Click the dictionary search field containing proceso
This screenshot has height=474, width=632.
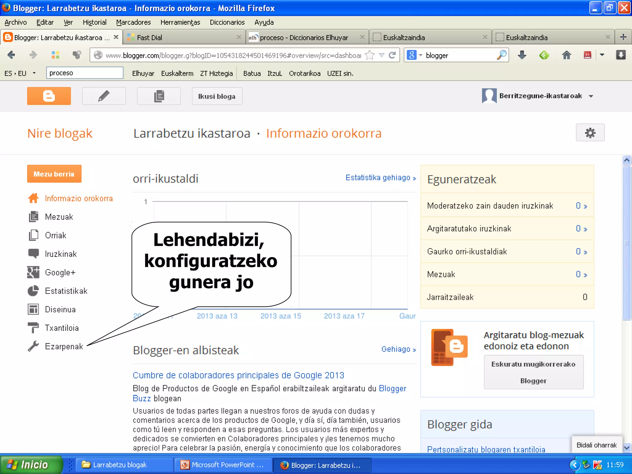tap(85, 73)
